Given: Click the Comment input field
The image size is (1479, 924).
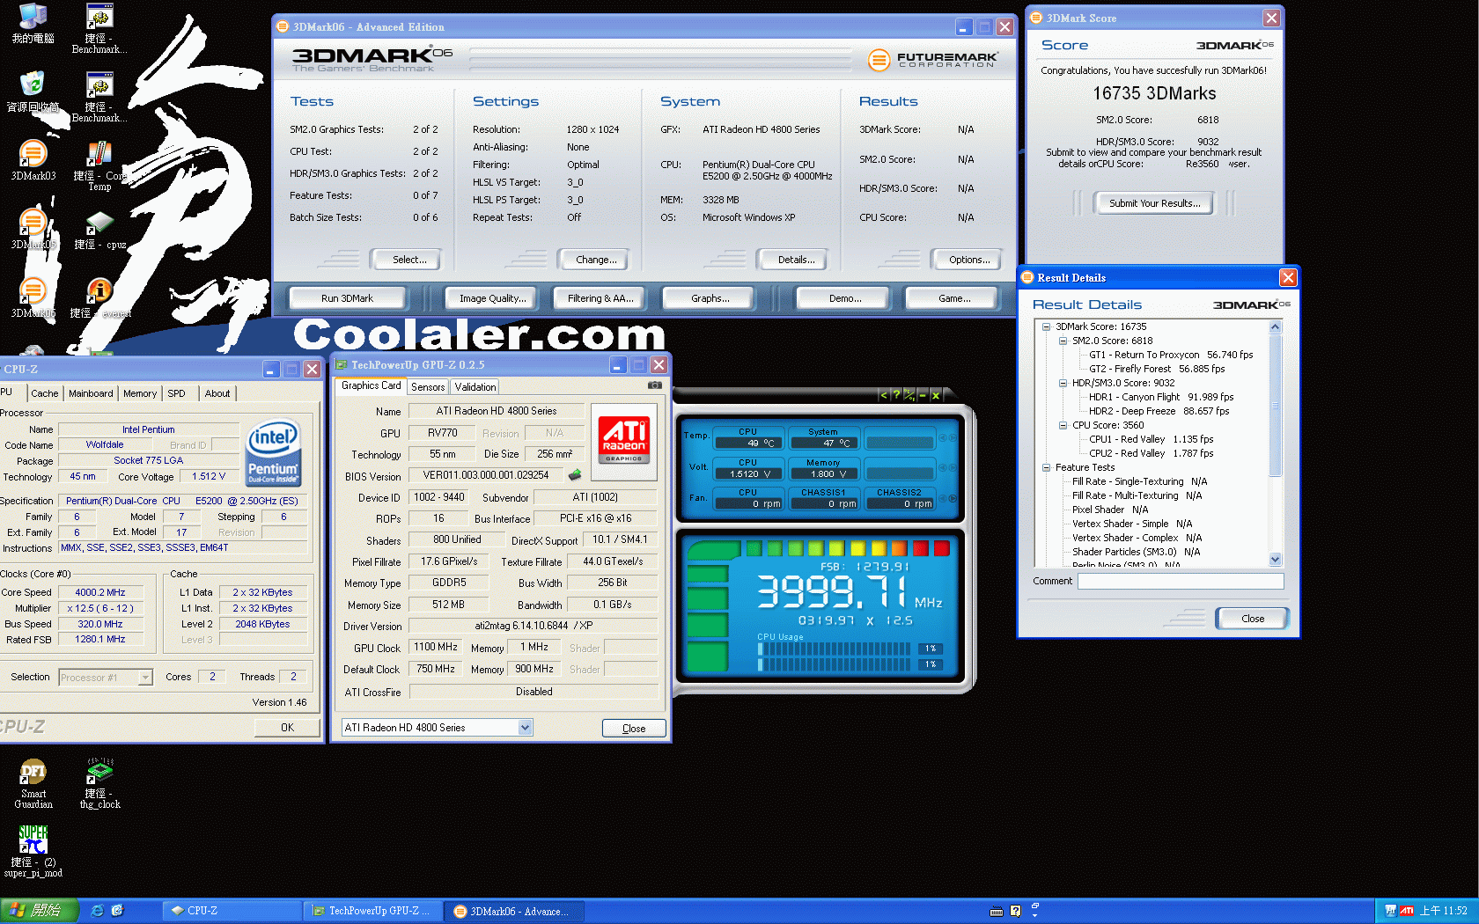Looking at the screenshot, I should point(1181,582).
